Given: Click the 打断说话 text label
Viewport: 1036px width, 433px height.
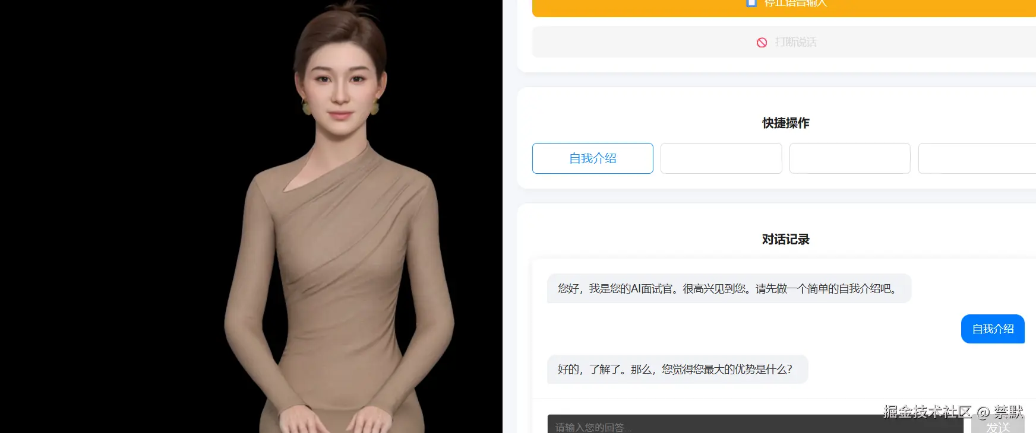Looking at the screenshot, I should pos(796,42).
